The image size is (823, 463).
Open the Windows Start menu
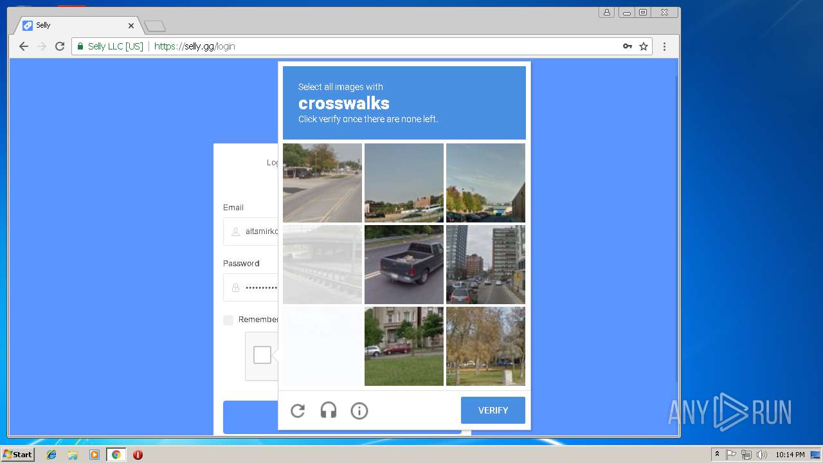[x=17, y=455]
